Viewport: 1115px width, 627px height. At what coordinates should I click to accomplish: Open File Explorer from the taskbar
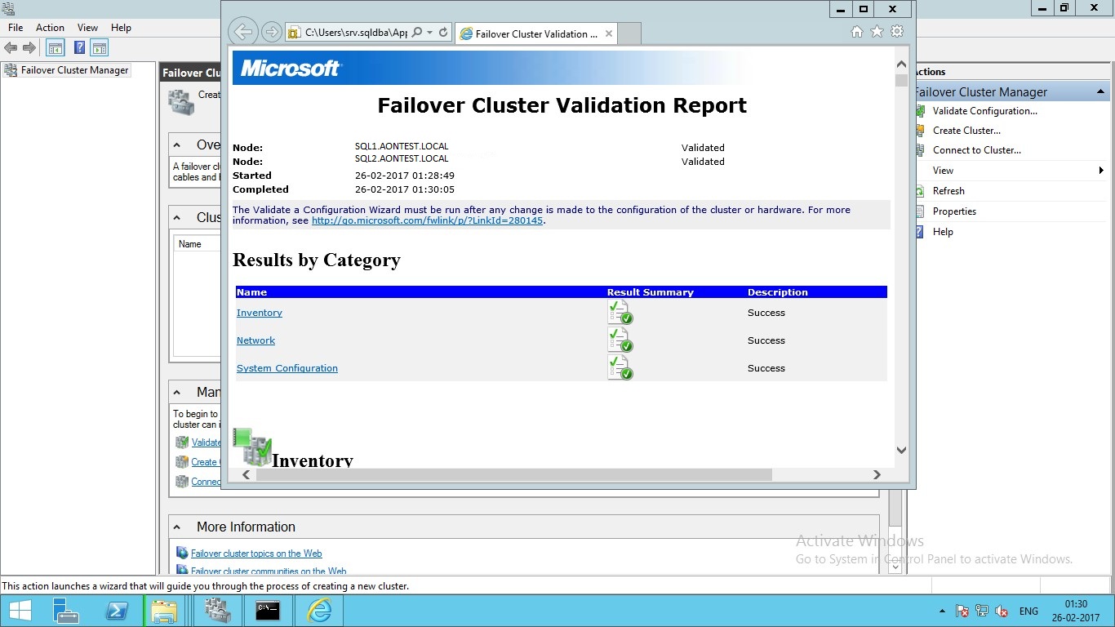click(165, 611)
